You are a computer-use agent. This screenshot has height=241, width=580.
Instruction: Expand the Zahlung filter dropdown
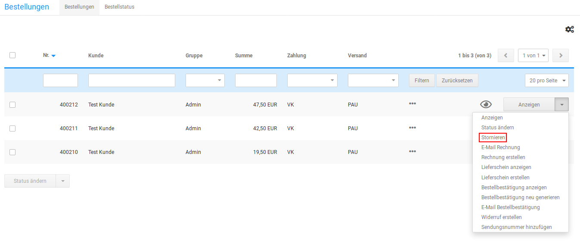(312, 81)
